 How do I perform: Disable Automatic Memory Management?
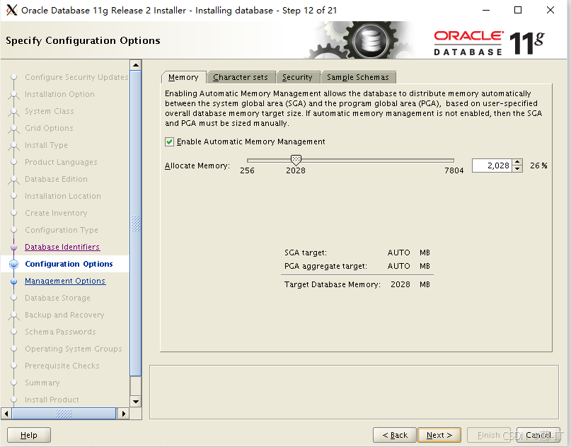tap(169, 141)
